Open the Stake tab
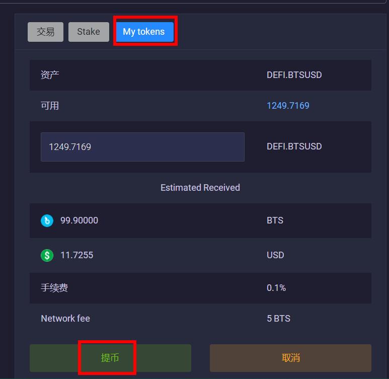Viewport: 389px width, 379px height. pyautogui.click(x=89, y=32)
